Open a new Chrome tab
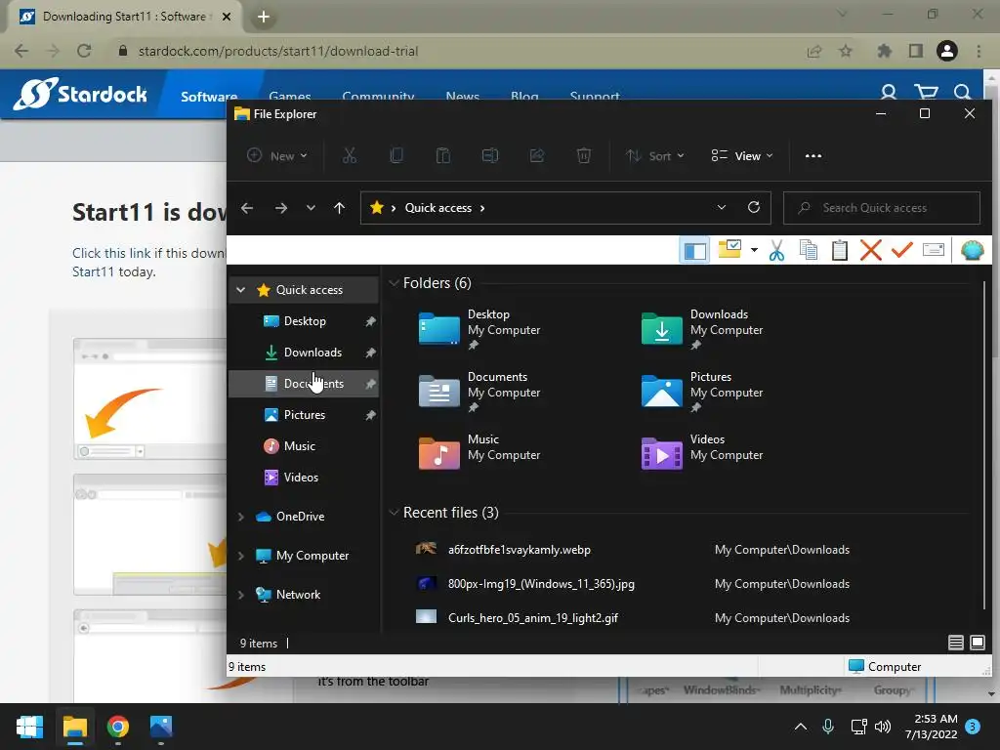This screenshot has width=1000, height=750. (264, 17)
